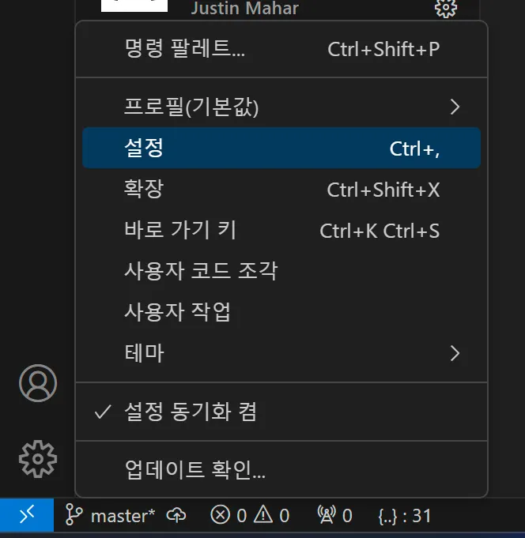525x538 pixels.
Task: Click the gear icon next to Justin Mahar
Action: point(445,9)
